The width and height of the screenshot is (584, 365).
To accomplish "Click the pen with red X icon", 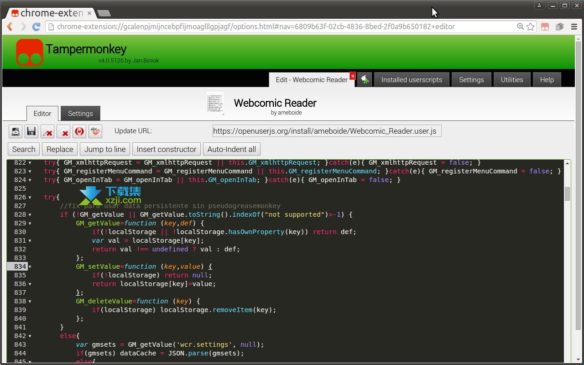I will (x=47, y=131).
